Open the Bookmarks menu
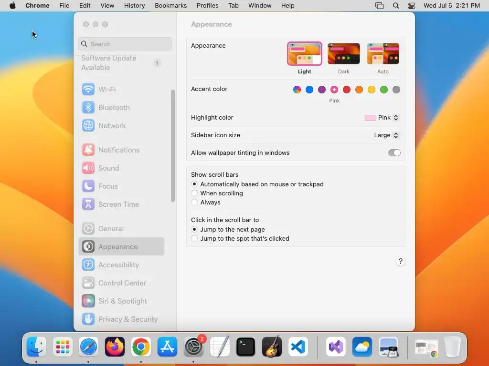This screenshot has width=489, height=366. pyautogui.click(x=171, y=6)
